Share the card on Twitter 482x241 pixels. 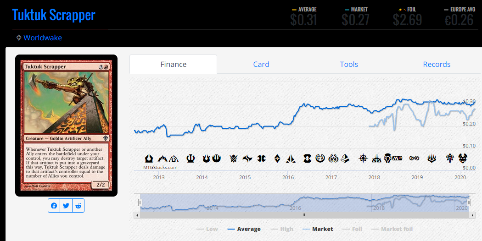[x=66, y=206]
